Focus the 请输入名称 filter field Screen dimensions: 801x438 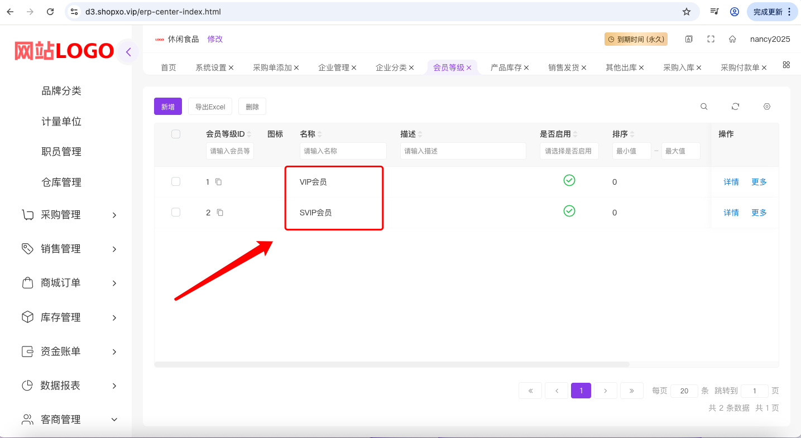click(343, 151)
